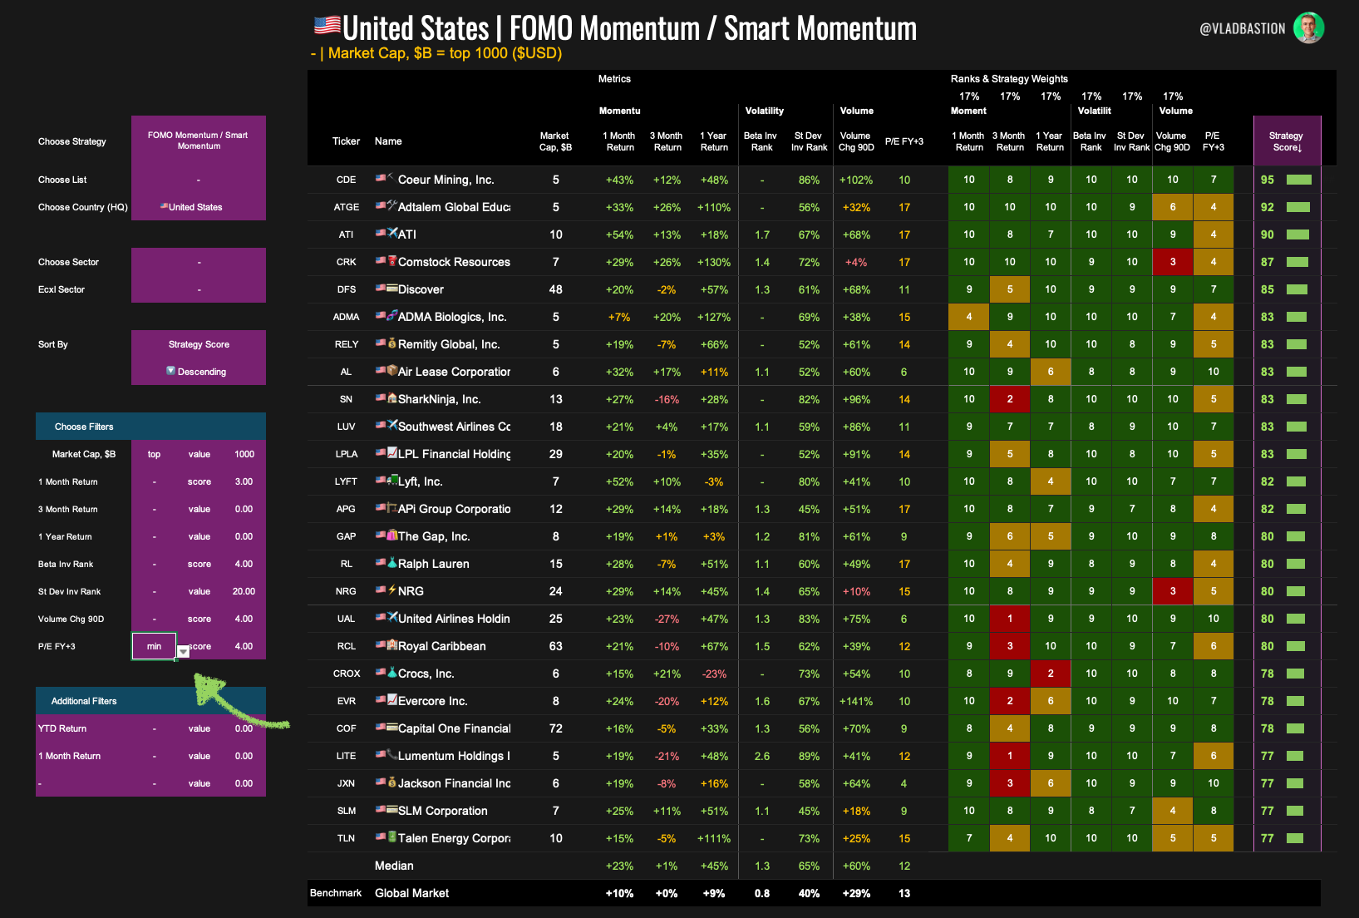Click the icon beside Comstock Resources
The image size is (1359, 918).
(391, 260)
